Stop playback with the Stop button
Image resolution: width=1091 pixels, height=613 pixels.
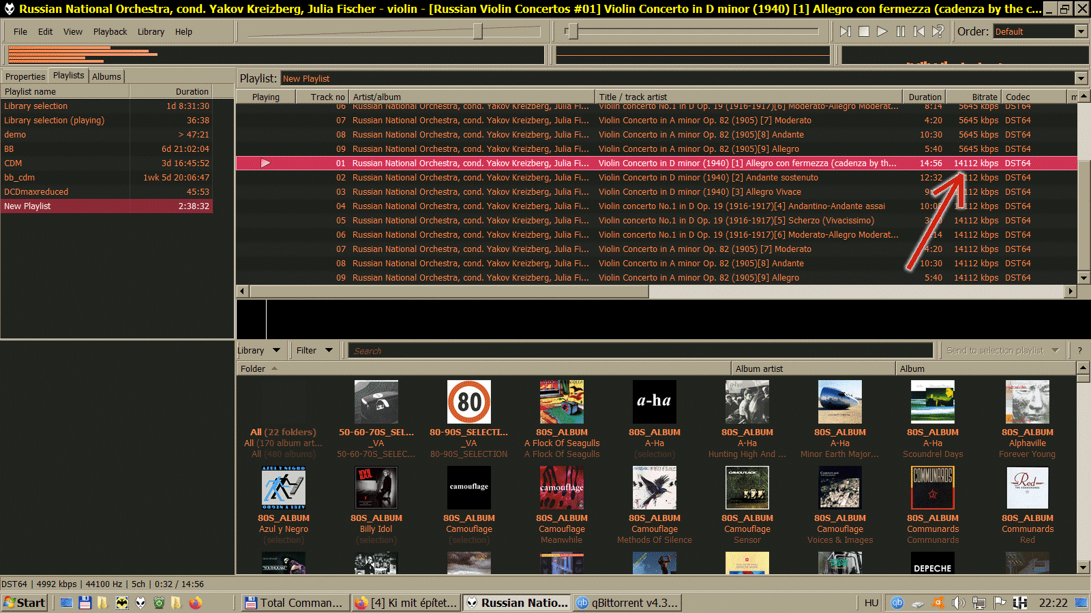pos(864,31)
